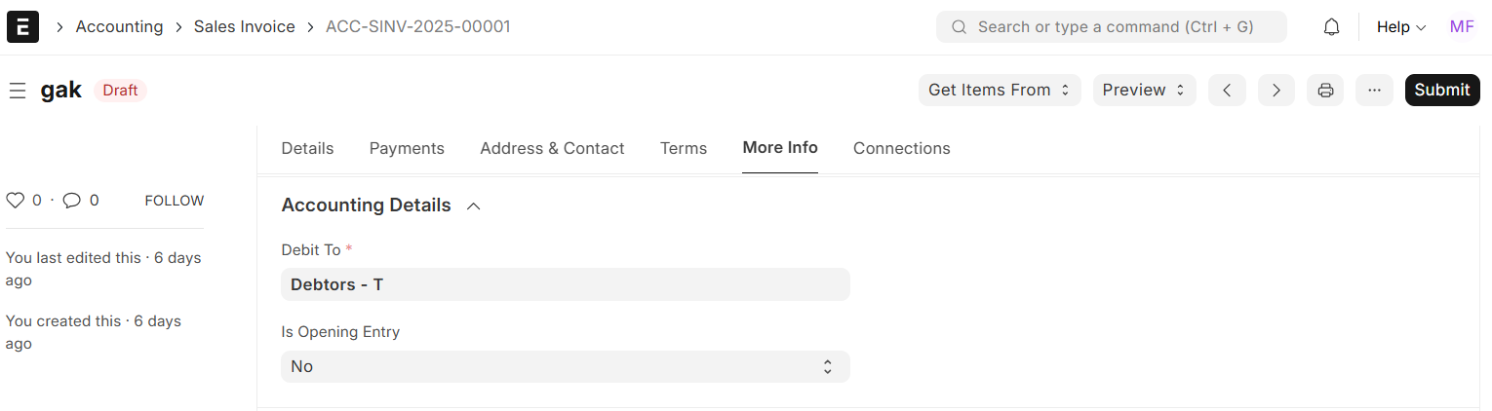Open Is Opening Entry select box
The height and width of the screenshot is (411, 1492).
pos(565,366)
